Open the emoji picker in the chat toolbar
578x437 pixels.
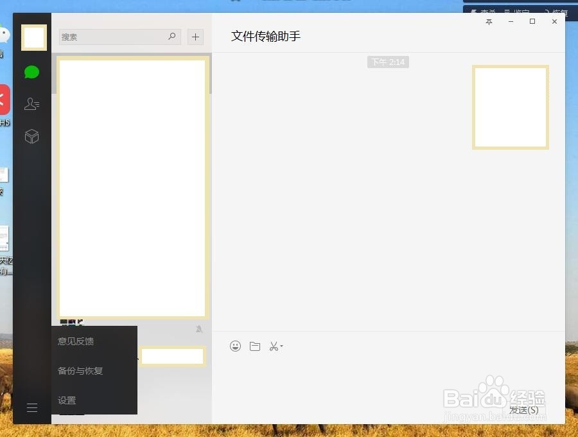pos(235,346)
